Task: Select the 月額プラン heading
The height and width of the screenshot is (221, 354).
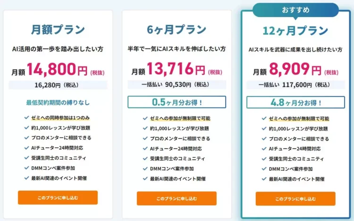Action: click(58, 30)
